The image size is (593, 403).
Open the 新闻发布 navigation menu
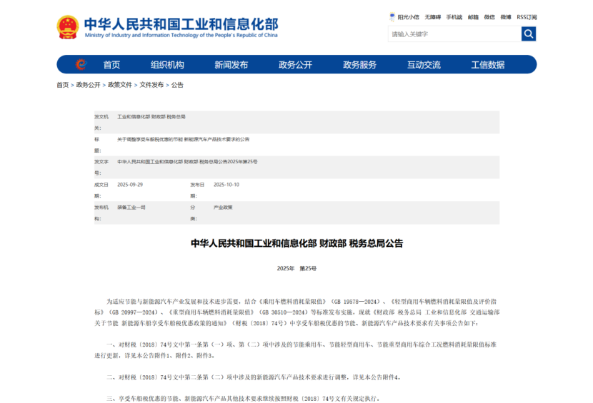click(231, 65)
